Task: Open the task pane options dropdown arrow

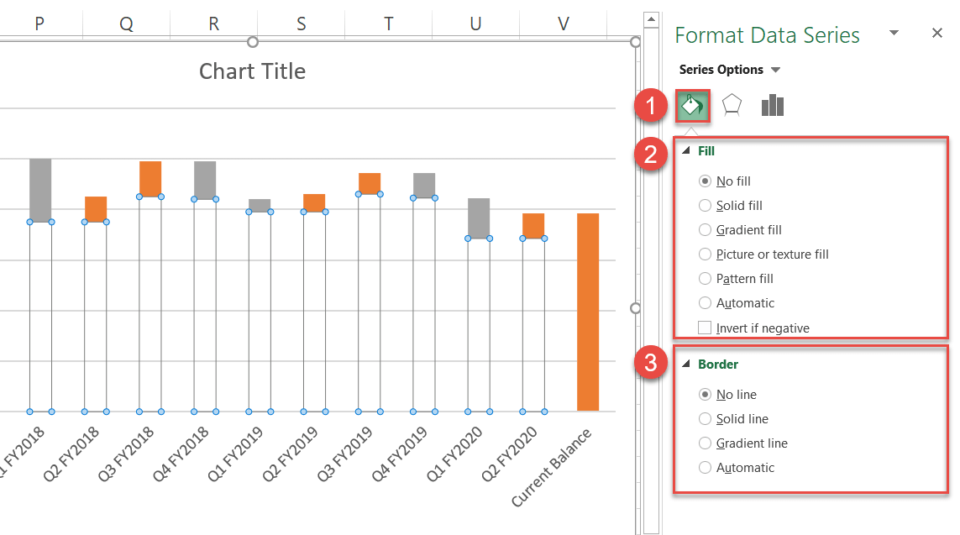Action: (894, 33)
